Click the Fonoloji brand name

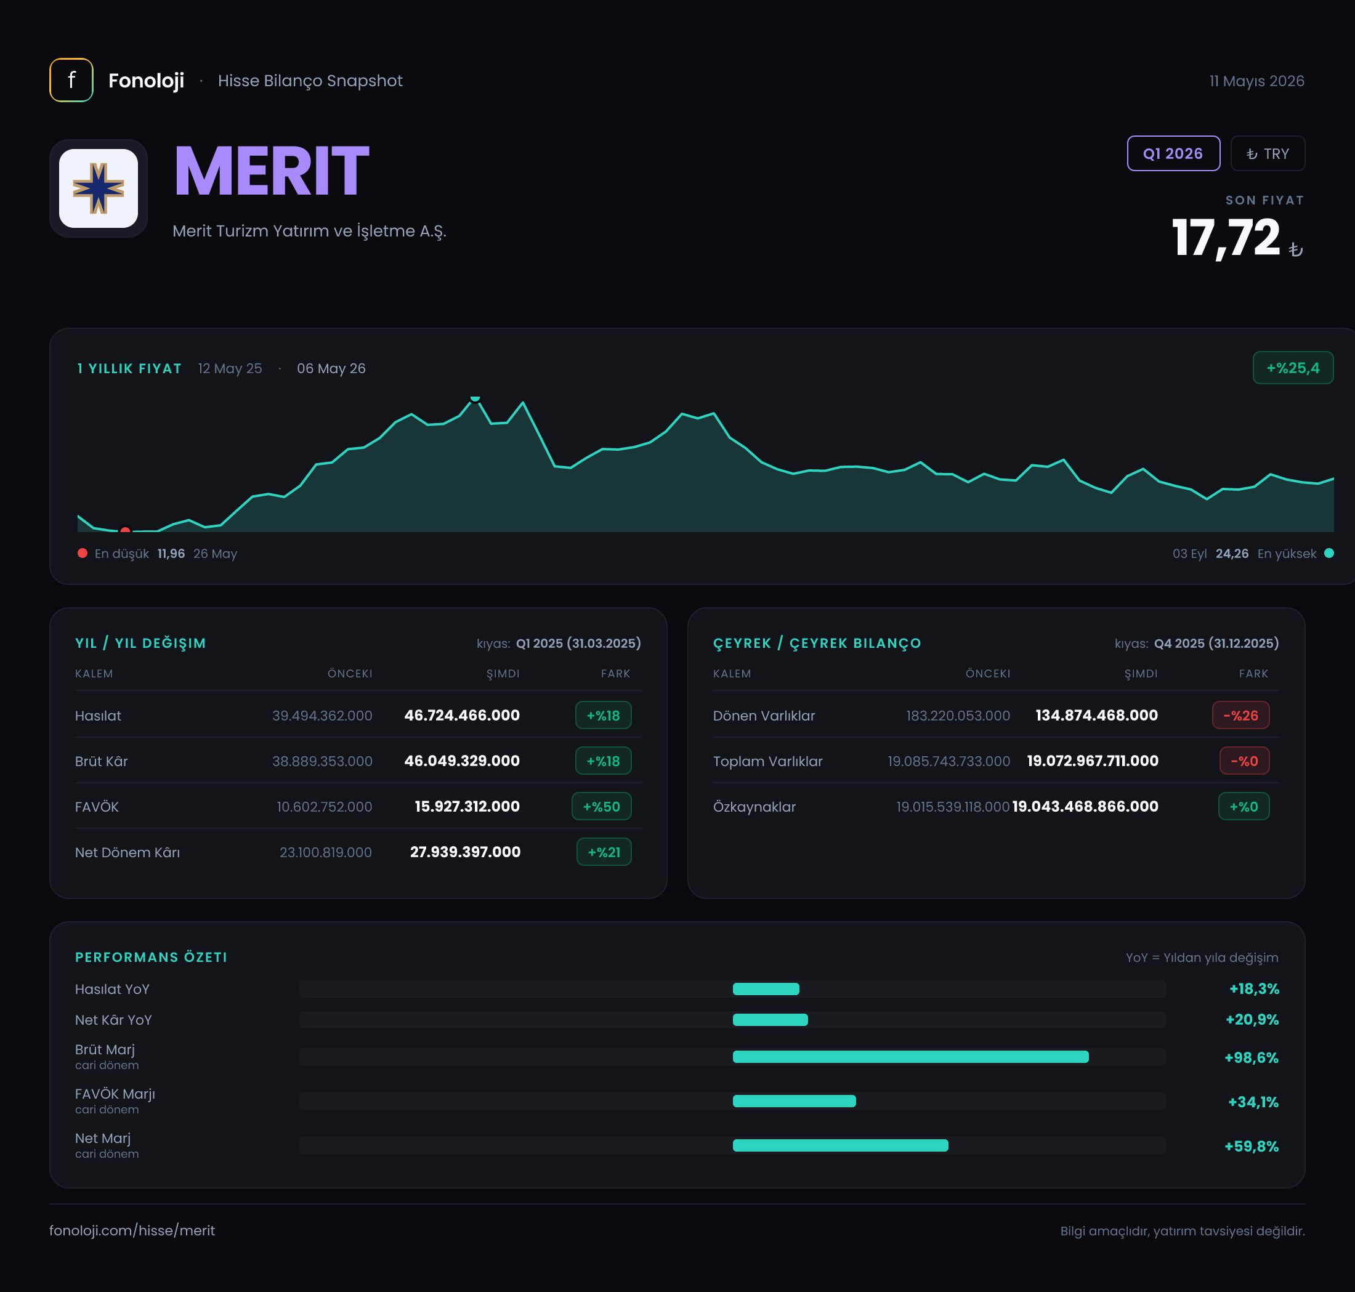146,81
